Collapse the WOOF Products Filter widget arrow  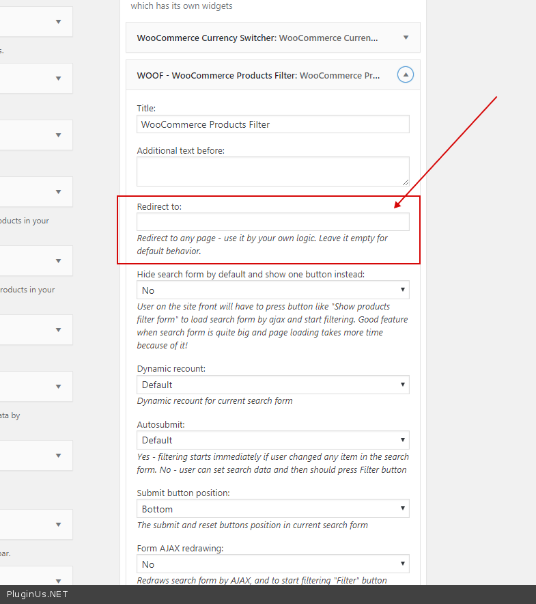(406, 75)
